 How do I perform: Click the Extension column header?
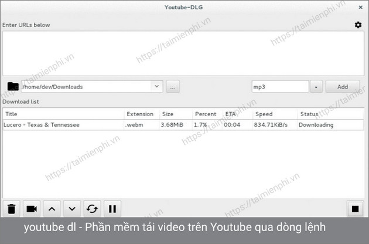[x=142, y=114]
